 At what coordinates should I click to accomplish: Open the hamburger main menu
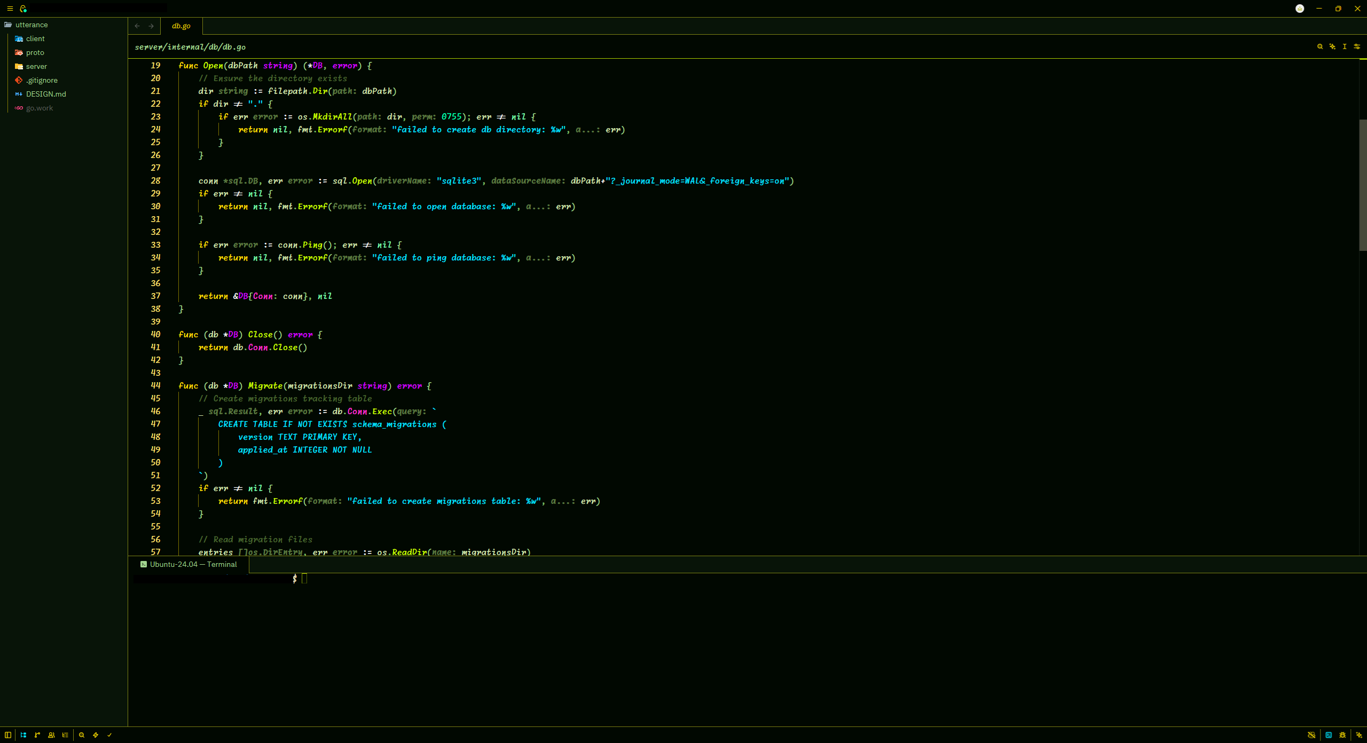pyautogui.click(x=10, y=9)
